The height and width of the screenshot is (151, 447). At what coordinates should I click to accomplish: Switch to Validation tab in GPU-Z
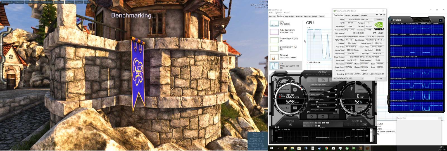(x=364, y=15)
